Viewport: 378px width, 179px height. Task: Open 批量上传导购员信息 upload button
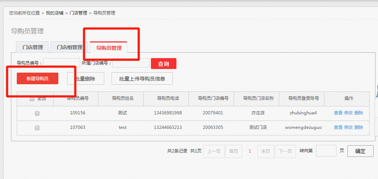point(142,78)
